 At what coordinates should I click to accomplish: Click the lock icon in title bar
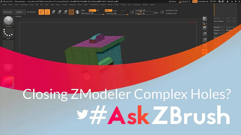(228, 1)
